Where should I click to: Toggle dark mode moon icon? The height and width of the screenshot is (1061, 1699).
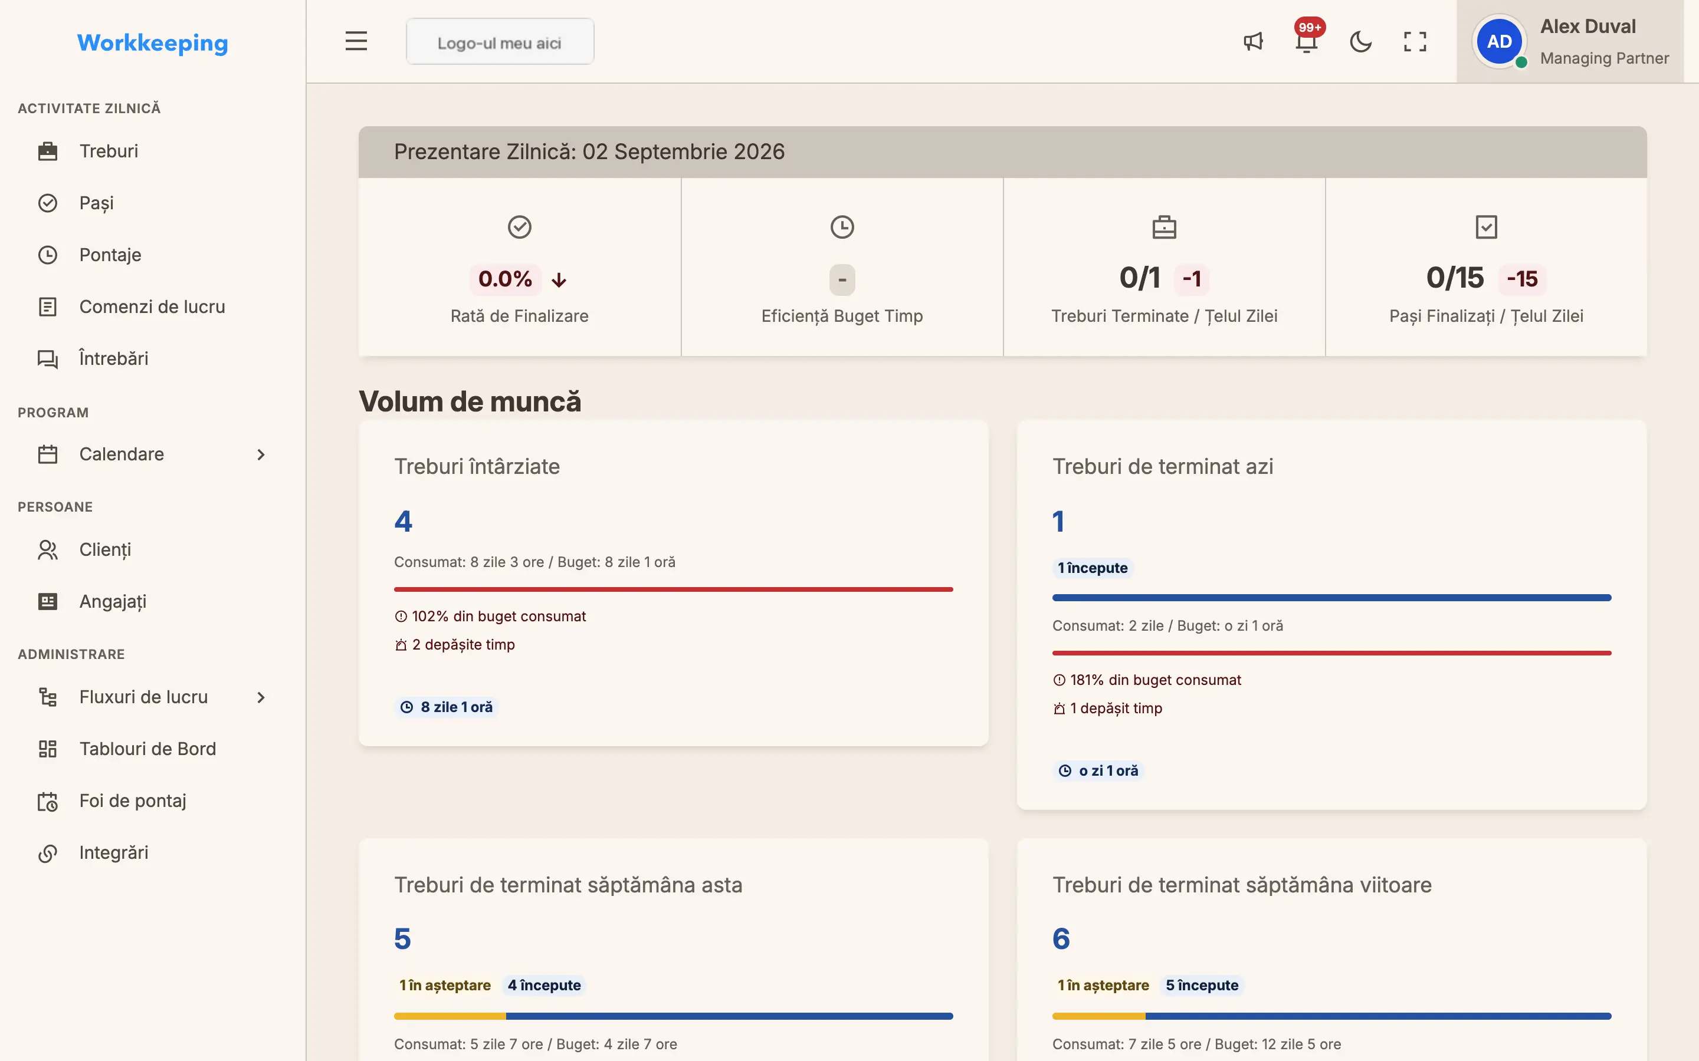[x=1360, y=41]
